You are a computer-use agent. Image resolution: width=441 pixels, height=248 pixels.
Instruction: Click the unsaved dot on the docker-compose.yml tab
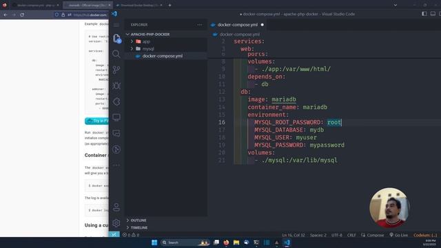point(262,25)
